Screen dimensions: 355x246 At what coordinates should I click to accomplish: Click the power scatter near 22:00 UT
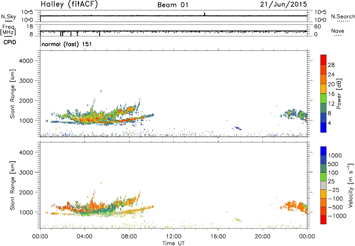294,114
